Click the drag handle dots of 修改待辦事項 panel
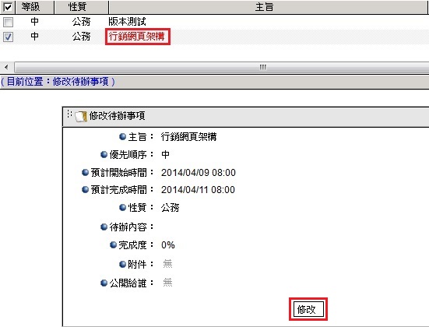 click(x=69, y=114)
